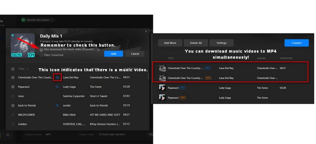Click the TITLE column header in convert list
This screenshot has width=316, height=144.
click(x=171, y=58)
